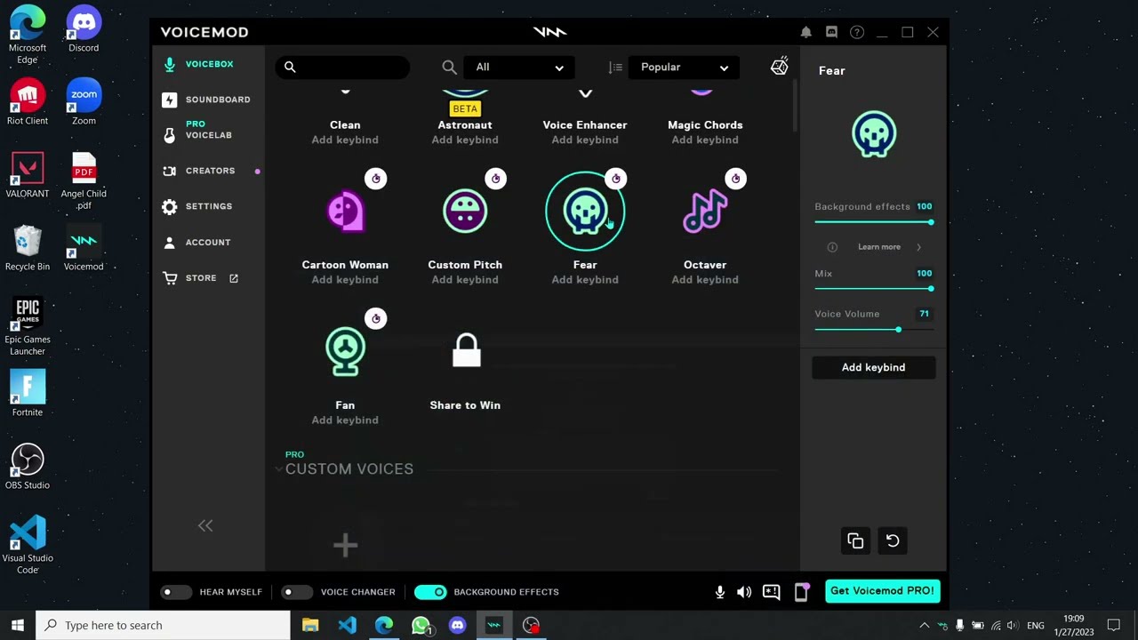Viewport: 1138px width, 640px height.
Task: Open Voicemod notifications bell
Action: click(x=805, y=32)
